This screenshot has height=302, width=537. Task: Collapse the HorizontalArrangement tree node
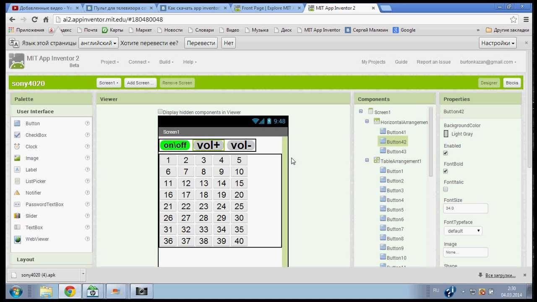pyautogui.click(x=367, y=121)
